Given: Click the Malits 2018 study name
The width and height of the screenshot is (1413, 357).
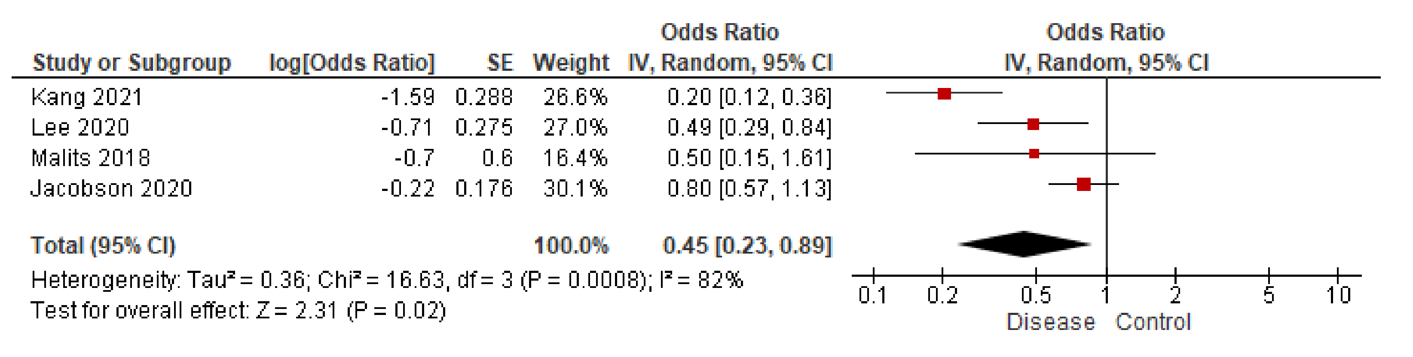Looking at the screenshot, I should pos(91,158).
